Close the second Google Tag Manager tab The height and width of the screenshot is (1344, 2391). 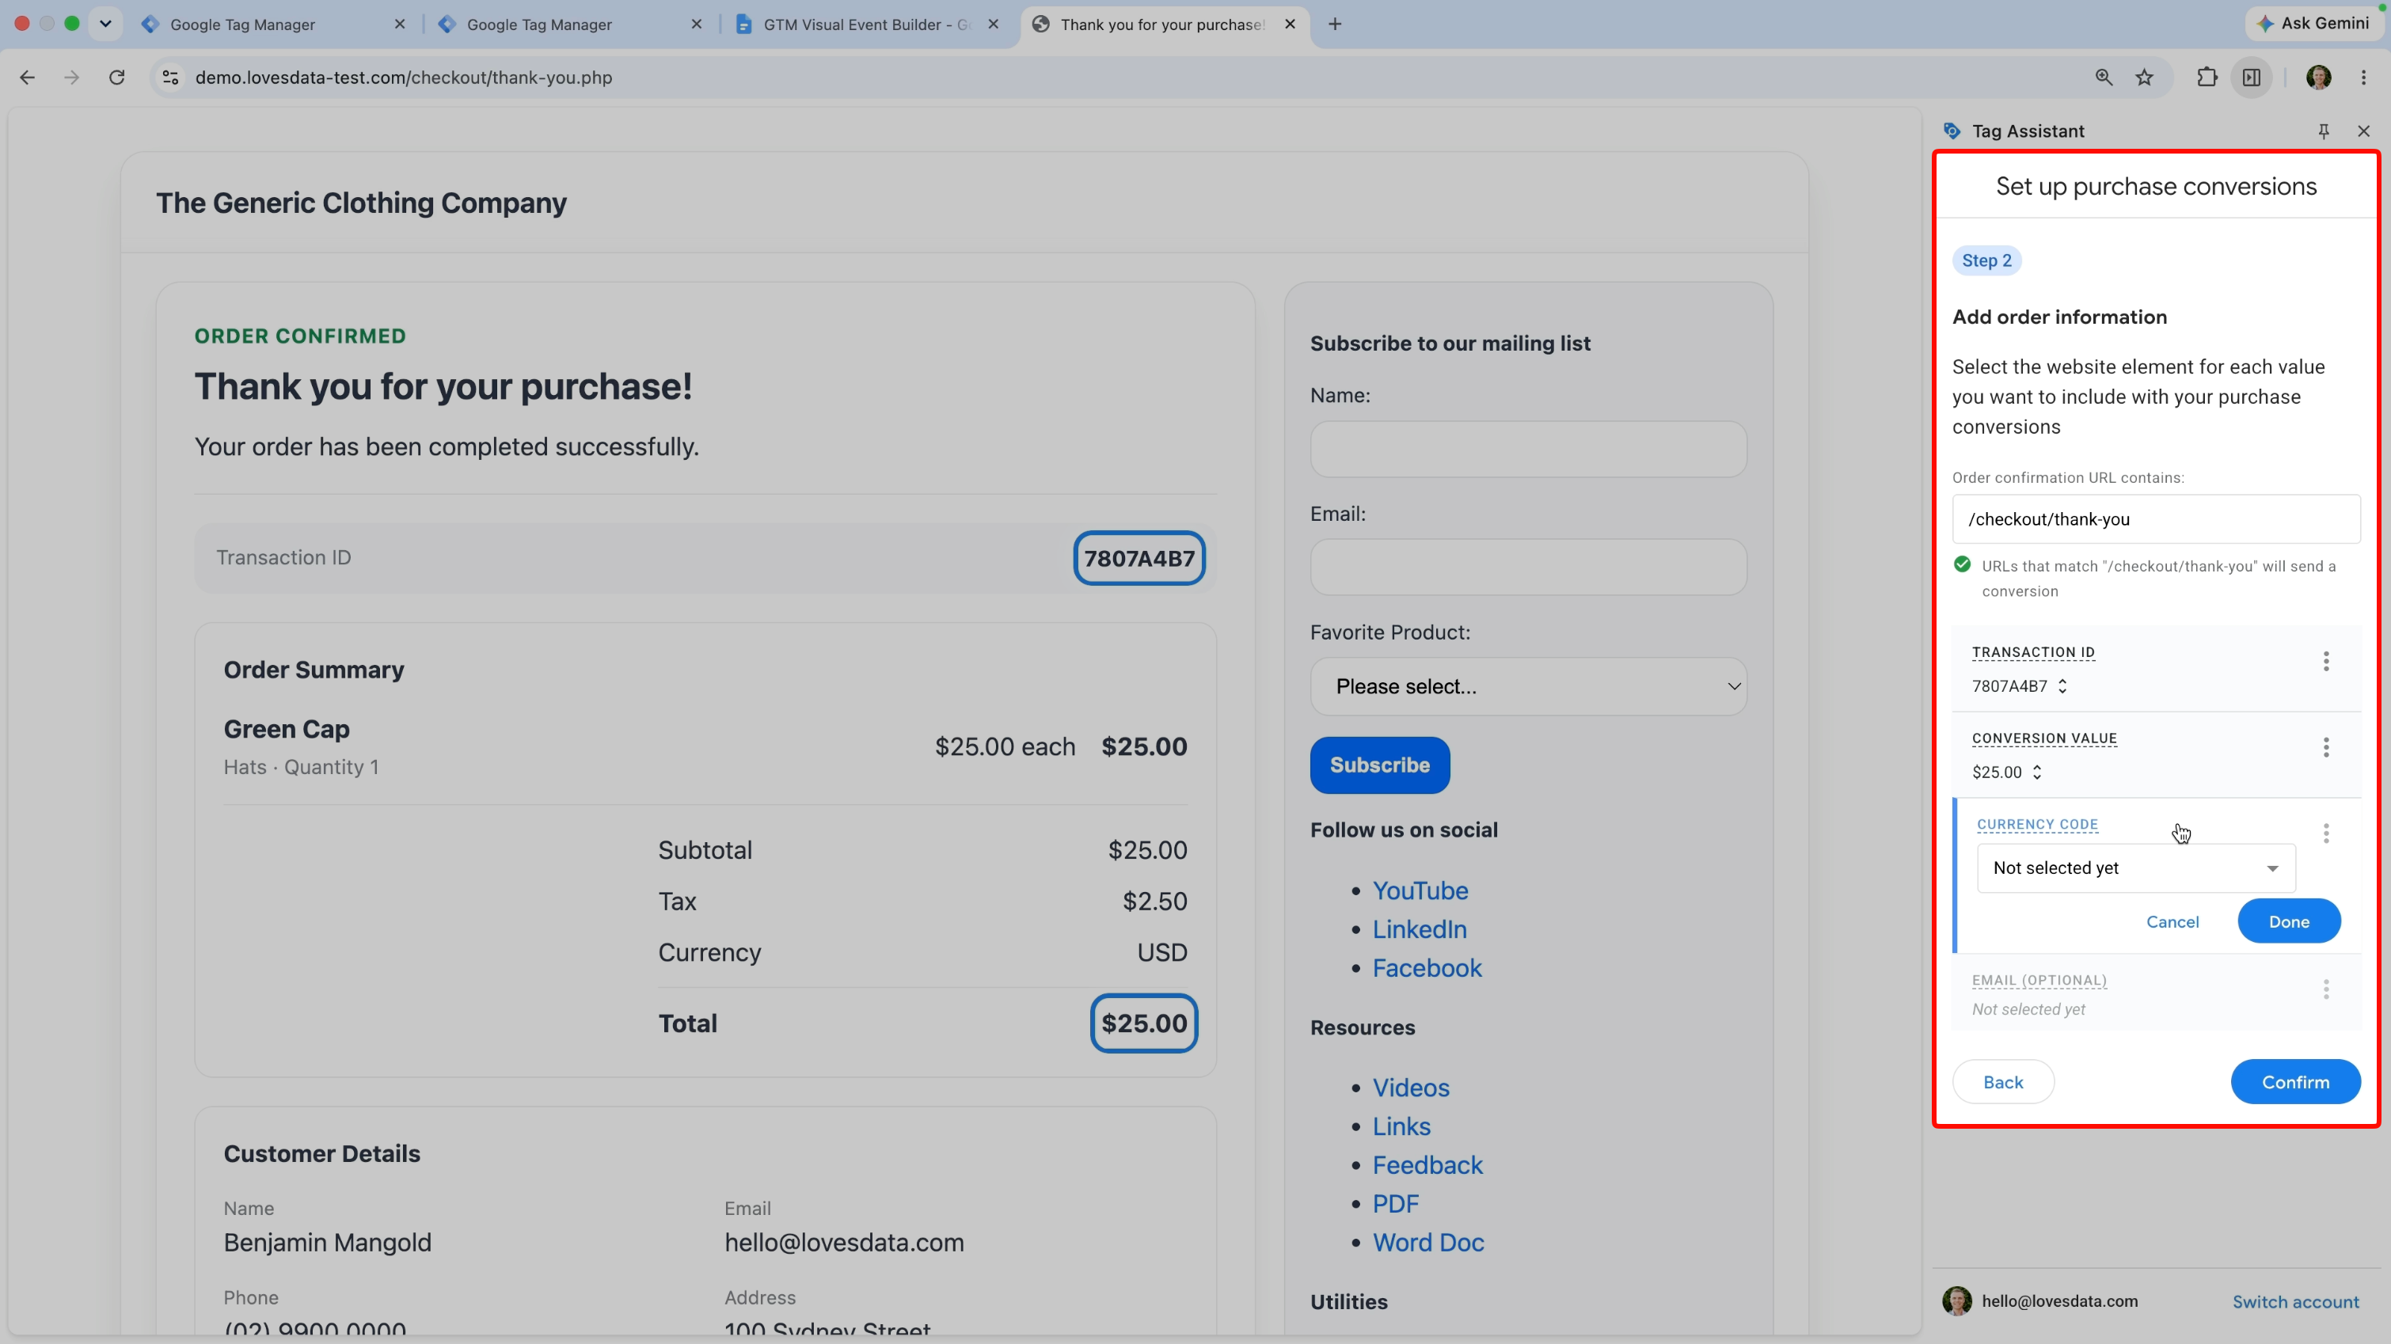point(696,24)
